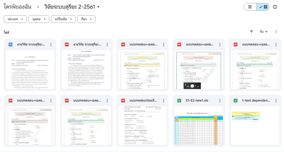The height and width of the screenshot is (152, 284).
Task: Select the file name E1-E2 new1.xls
Action: (197, 100)
